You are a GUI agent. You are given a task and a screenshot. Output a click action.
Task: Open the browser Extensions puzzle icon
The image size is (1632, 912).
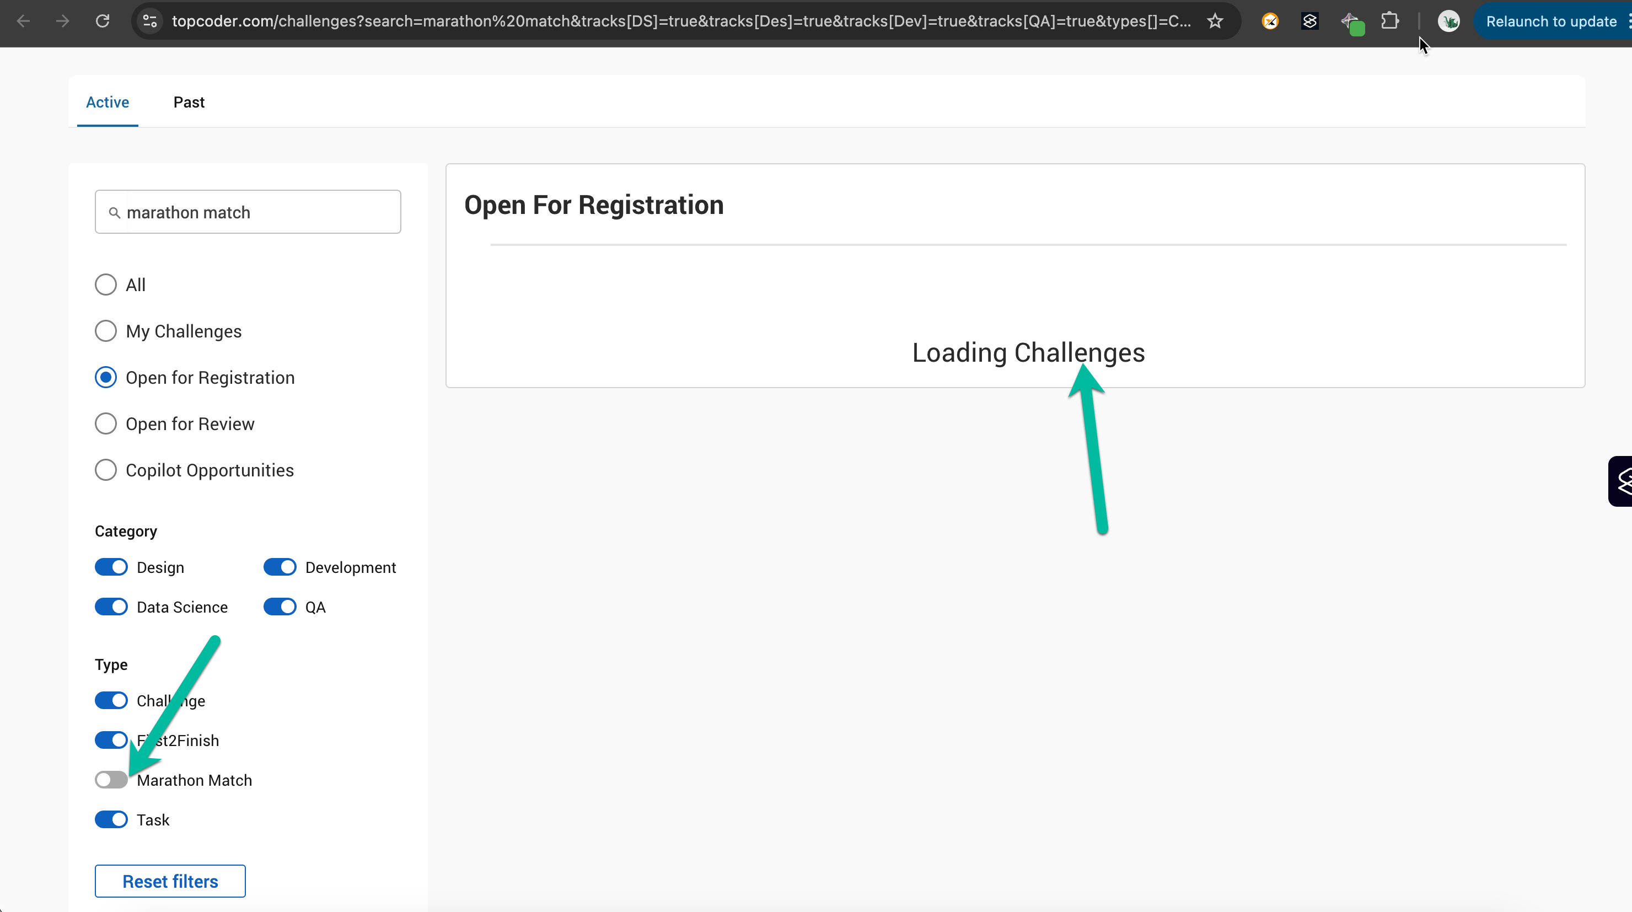coord(1389,21)
